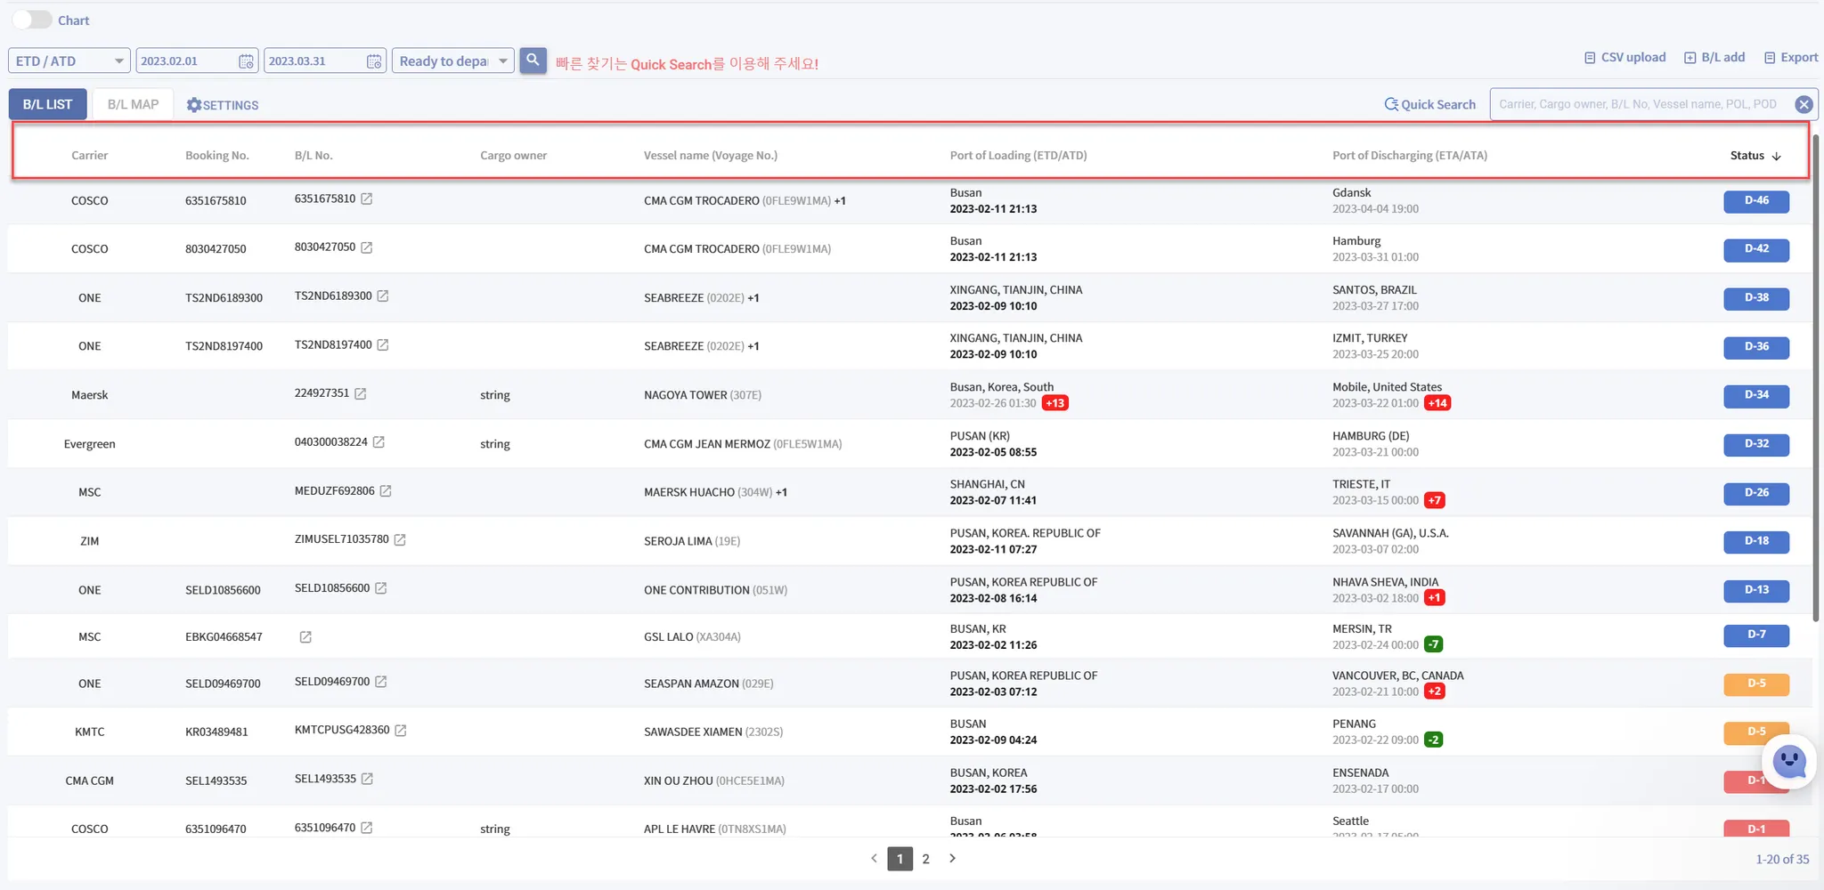Switch to the B/L MAP tab
Image resolution: width=1824 pixels, height=890 pixels.
[133, 104]
